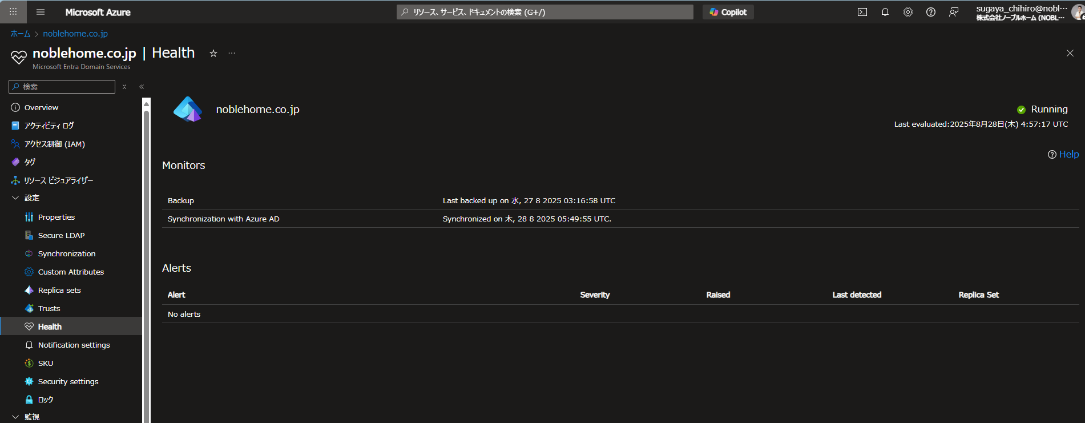Click the Backup monitor row

coord(620,200)
